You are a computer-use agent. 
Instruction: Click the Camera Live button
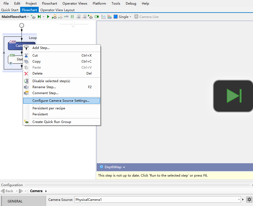click(x=146, y=17)
